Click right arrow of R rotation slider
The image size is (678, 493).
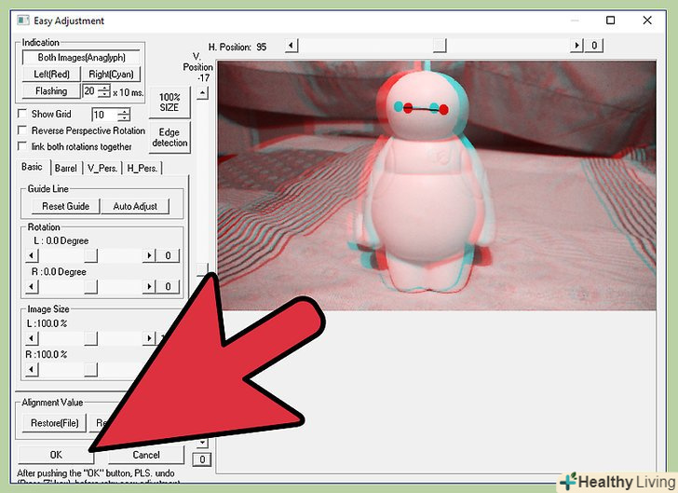[x=149, y=286]
